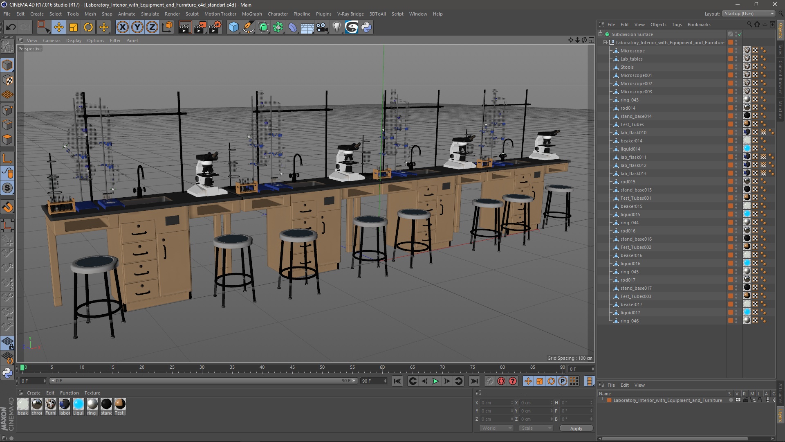
Task: Open the Layout Startup dropdown
Action: 749,14
